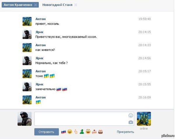
Task: Insert the Russian flag emoji below input
Action: (x=64, y=132)
